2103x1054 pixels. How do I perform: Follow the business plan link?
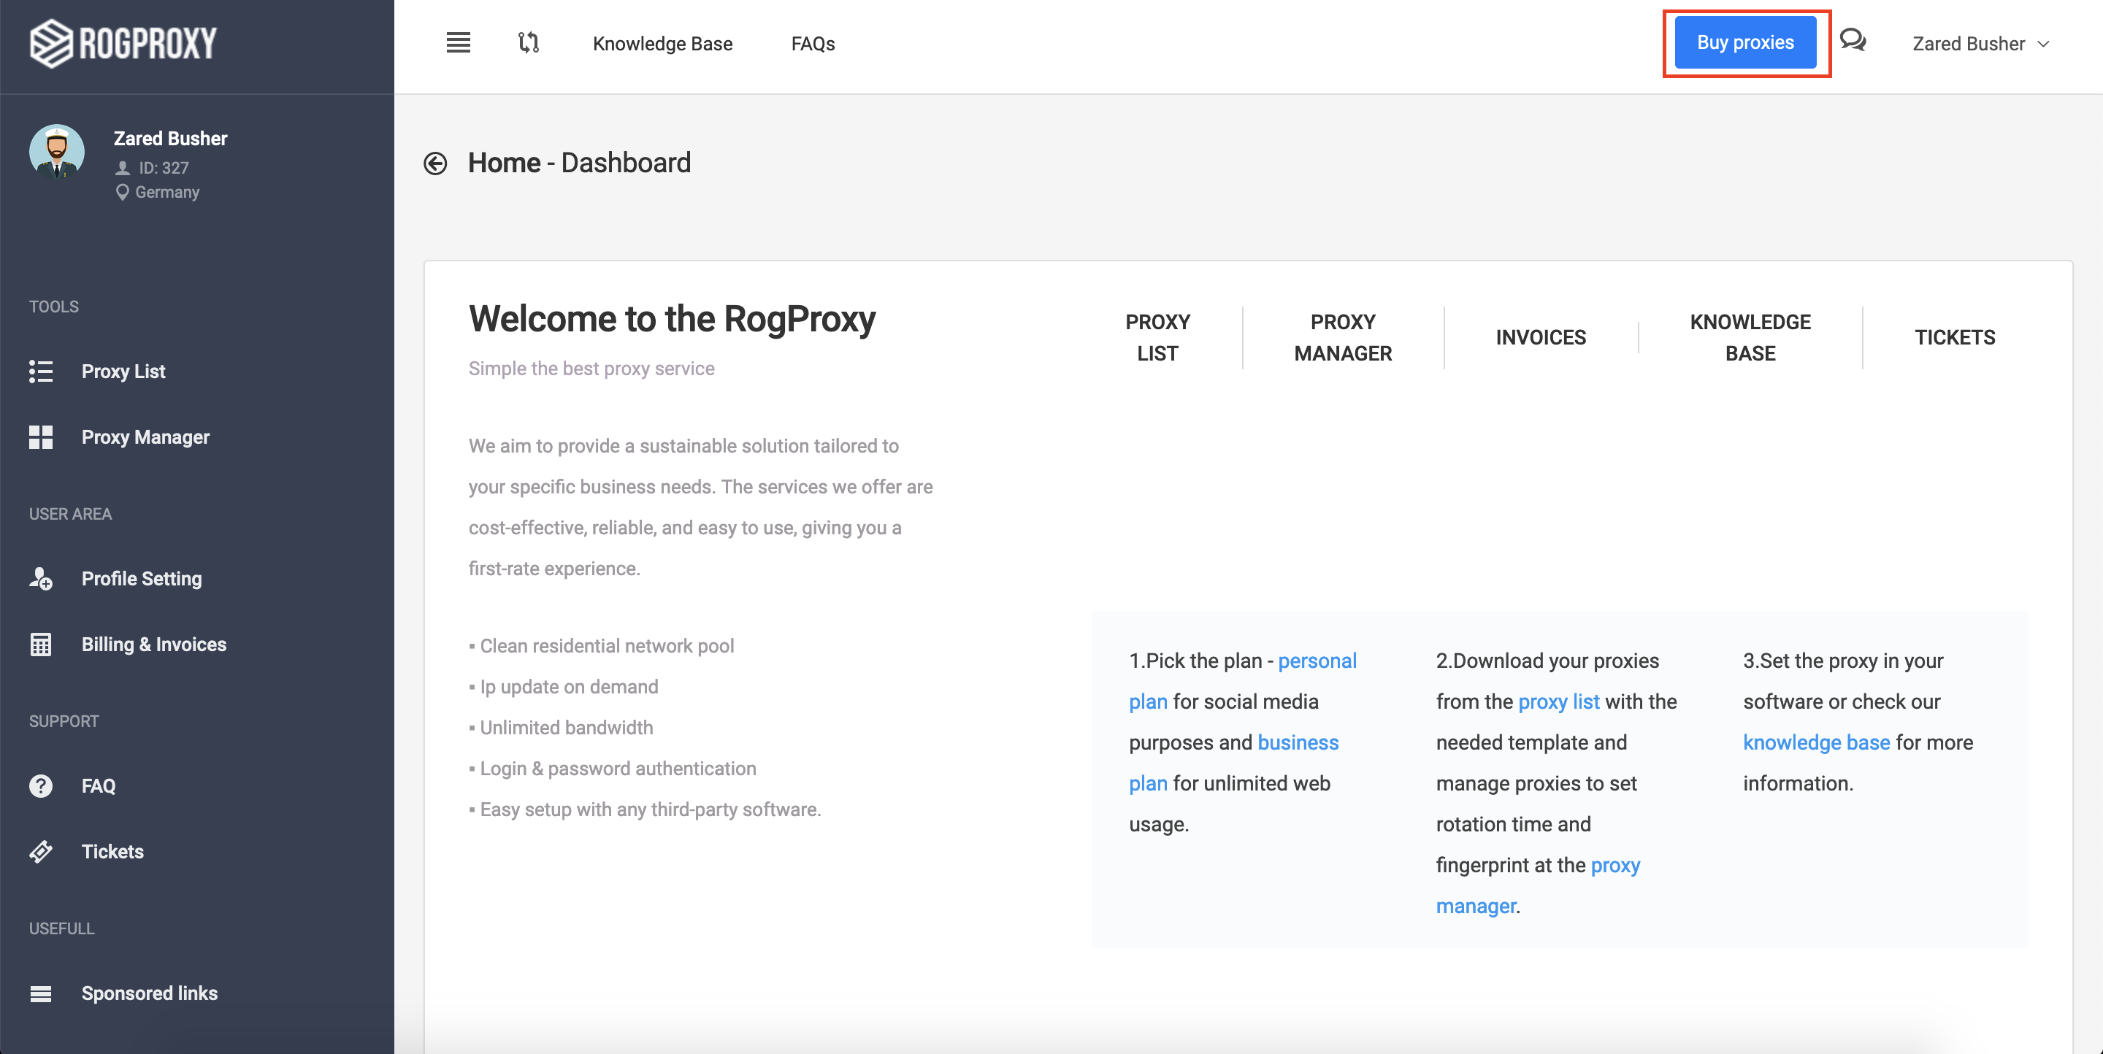(1298, 742)
